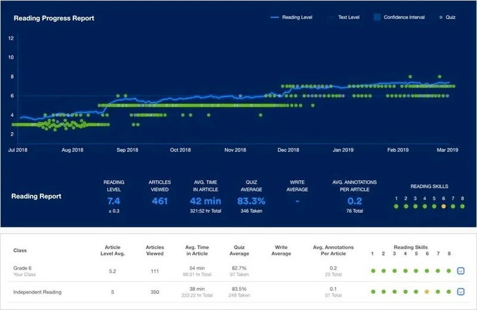Image resolution: width=477 pixels, height=310 pixels.
Task: Click the Quiz legend dot
Action: (x=441, y=17)
